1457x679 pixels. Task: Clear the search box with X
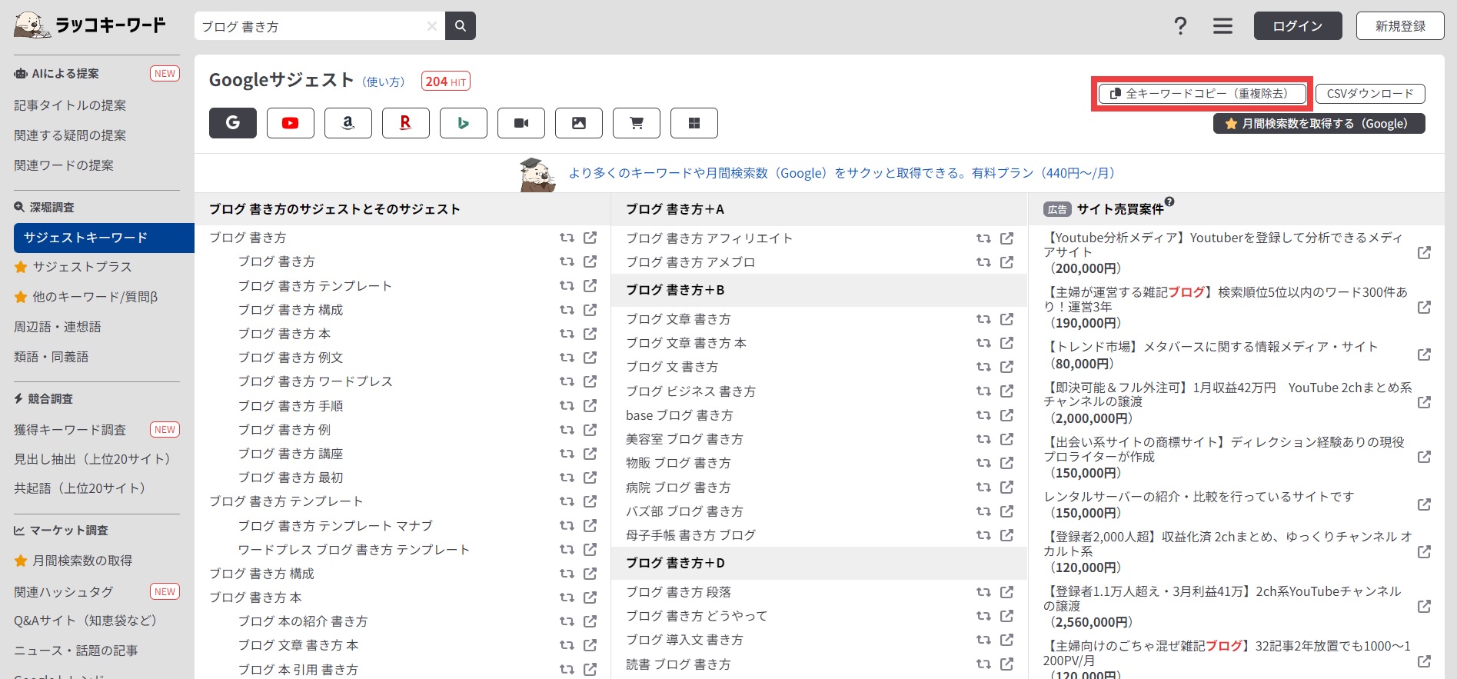click(432, 26)
